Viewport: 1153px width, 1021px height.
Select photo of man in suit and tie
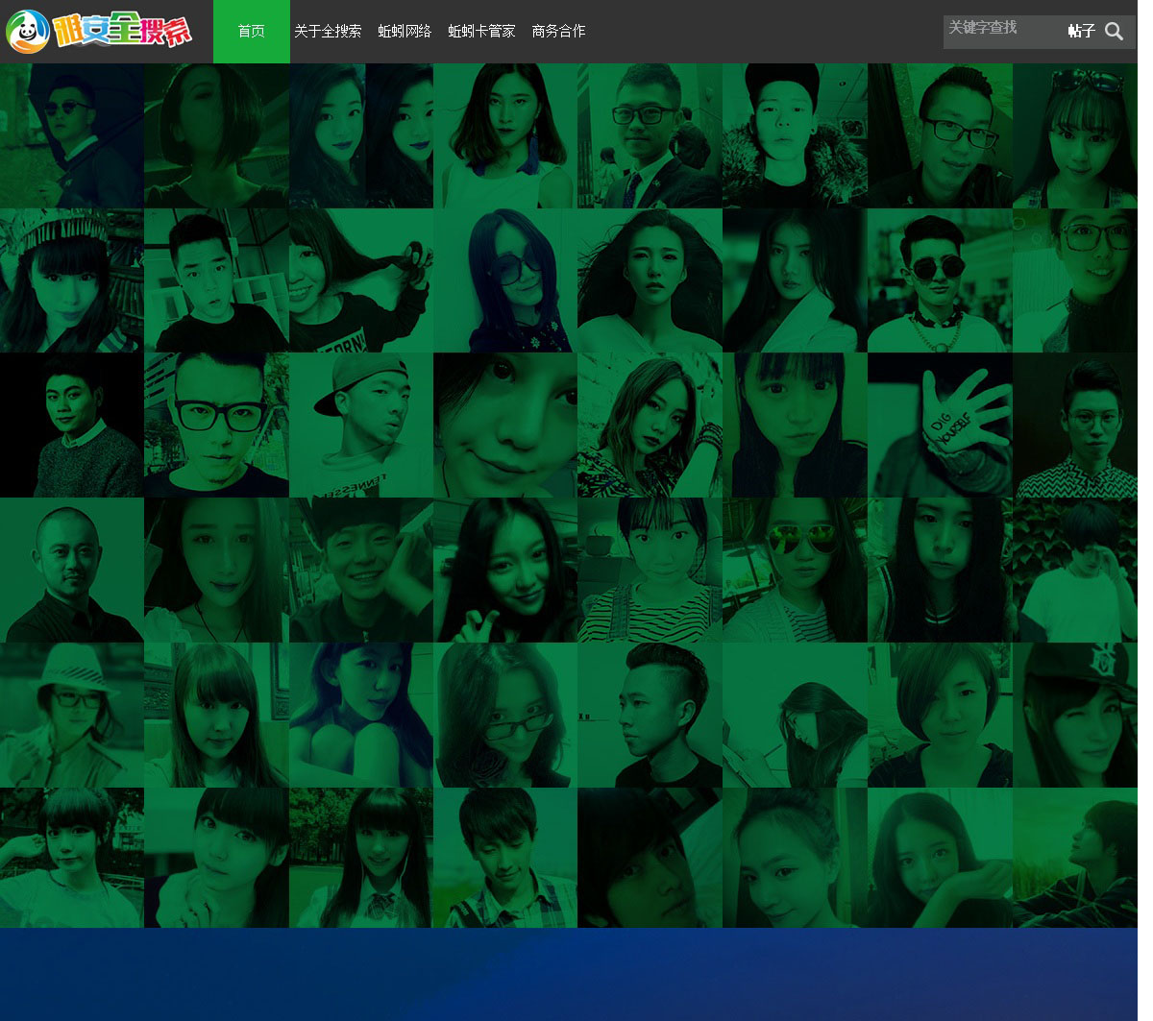(650, 135)
